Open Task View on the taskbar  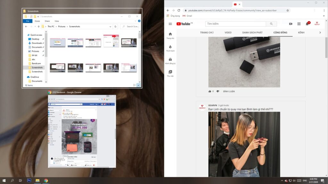[20, 180]
